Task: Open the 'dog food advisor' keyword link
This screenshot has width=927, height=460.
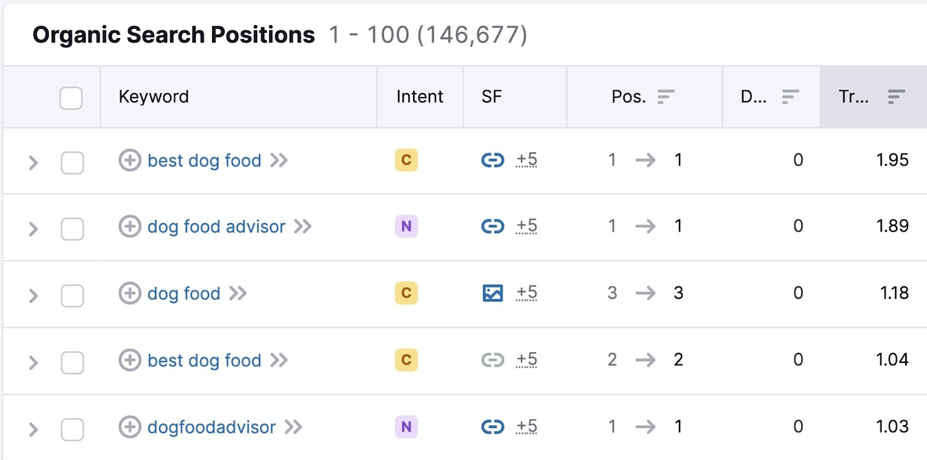Action: (x=216, y=226)
